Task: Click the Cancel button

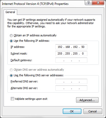Action: click(x=93, y=111)
